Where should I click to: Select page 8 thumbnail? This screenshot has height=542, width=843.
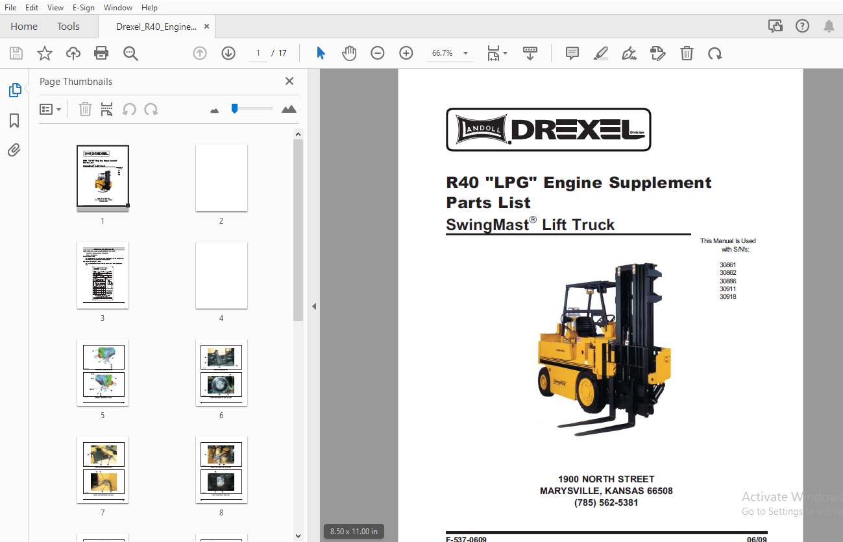pos(221,470)
